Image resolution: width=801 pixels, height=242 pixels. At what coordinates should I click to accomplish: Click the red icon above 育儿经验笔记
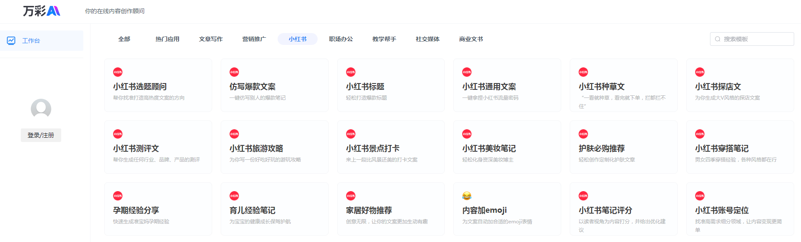coord(234,196)
